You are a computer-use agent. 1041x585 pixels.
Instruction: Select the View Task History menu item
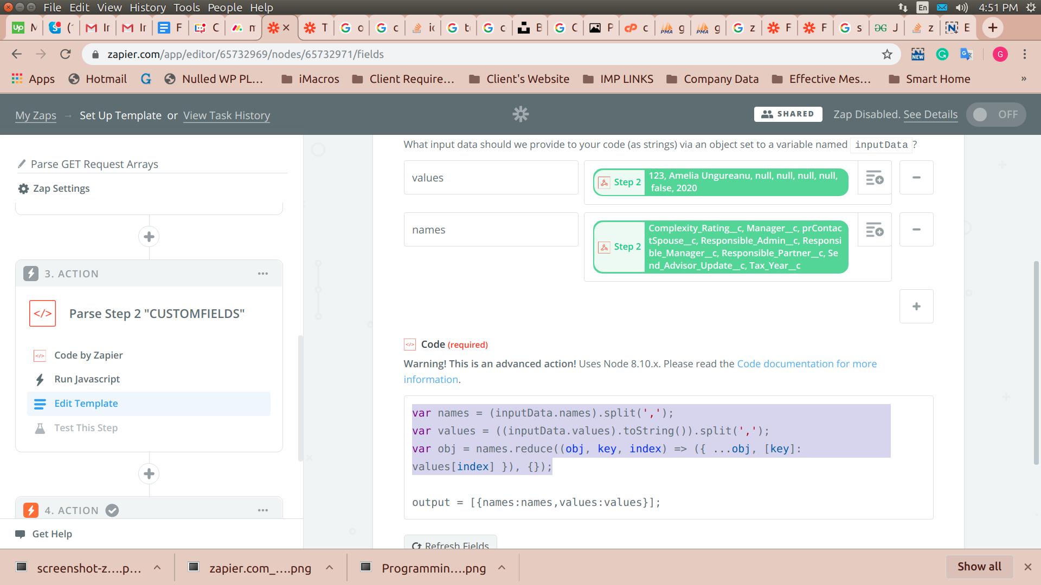(226, 115)
